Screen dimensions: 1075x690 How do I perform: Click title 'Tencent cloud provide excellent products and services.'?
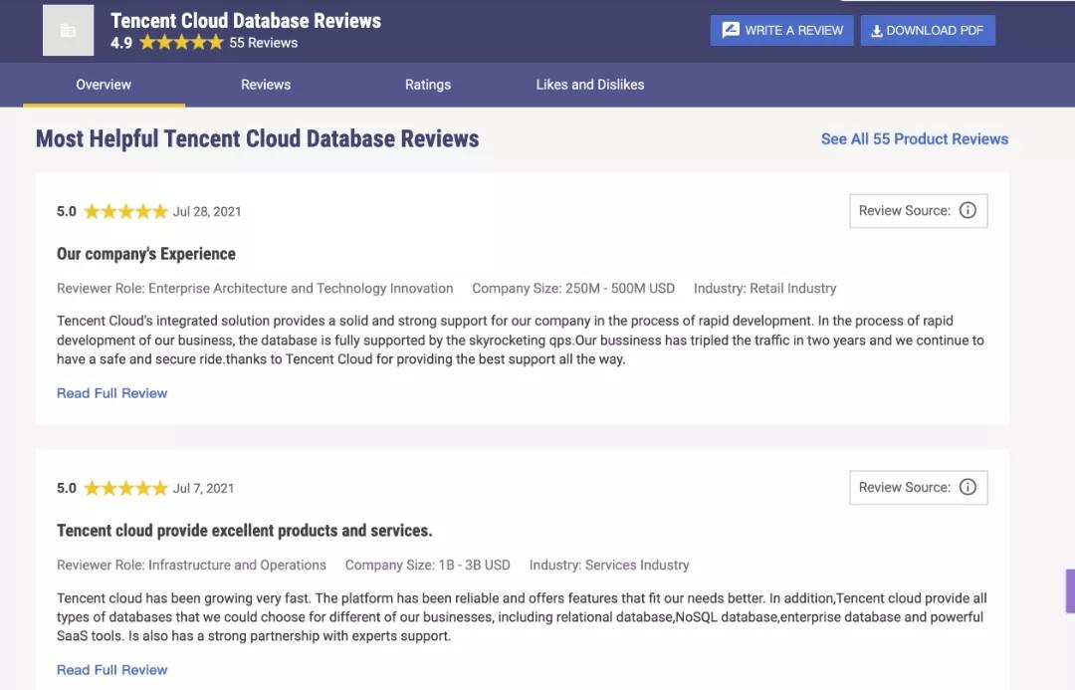click(x=244, y=530)
